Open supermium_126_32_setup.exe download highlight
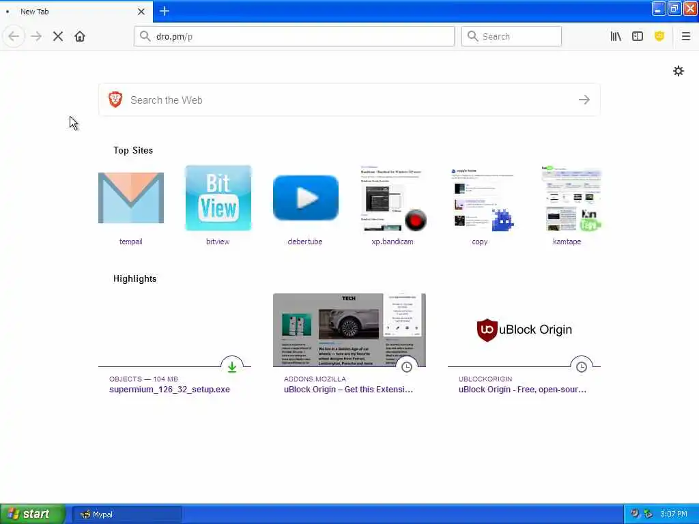The image size is (699, 524). 169,389
